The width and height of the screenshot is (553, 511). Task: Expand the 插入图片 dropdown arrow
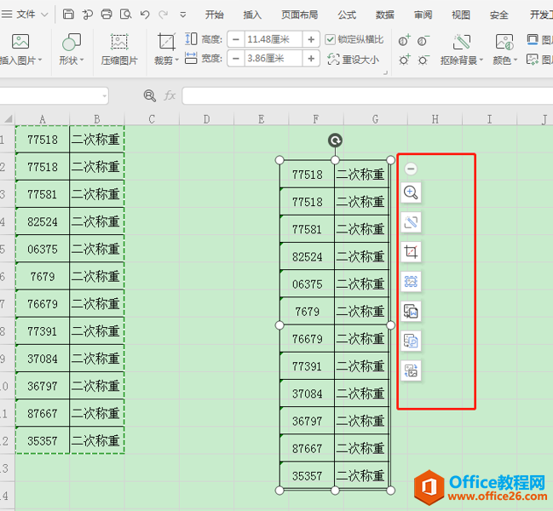(40, 60)
